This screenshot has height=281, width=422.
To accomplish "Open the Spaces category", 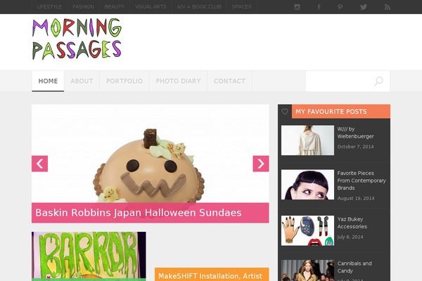I will (242, 7).
